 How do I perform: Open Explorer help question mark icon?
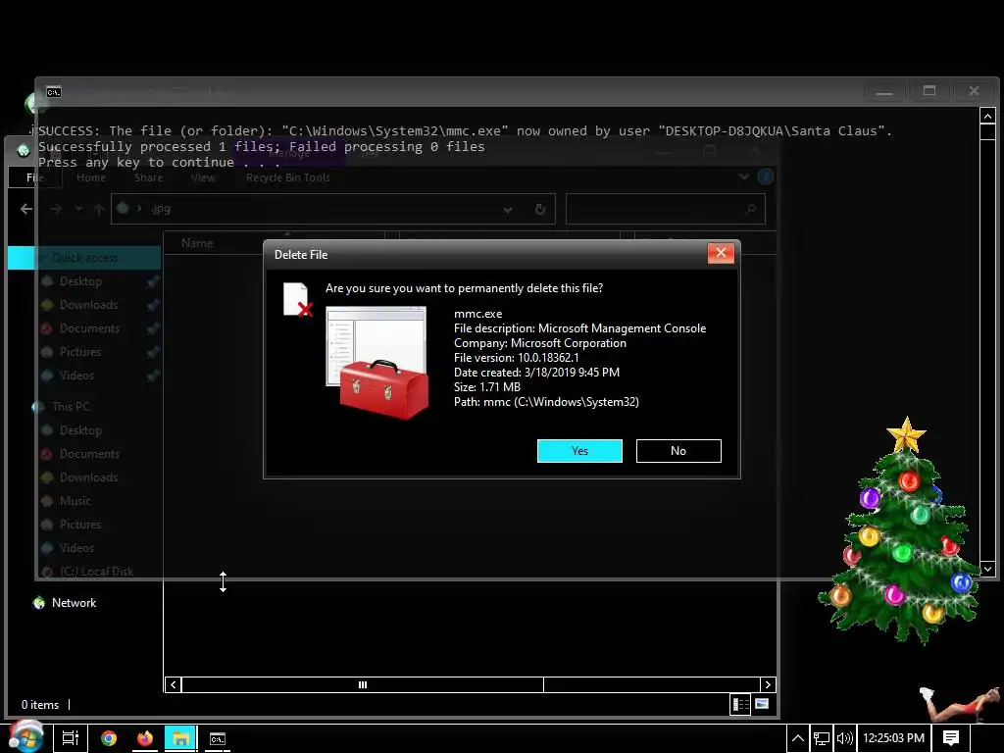[765, 176]
